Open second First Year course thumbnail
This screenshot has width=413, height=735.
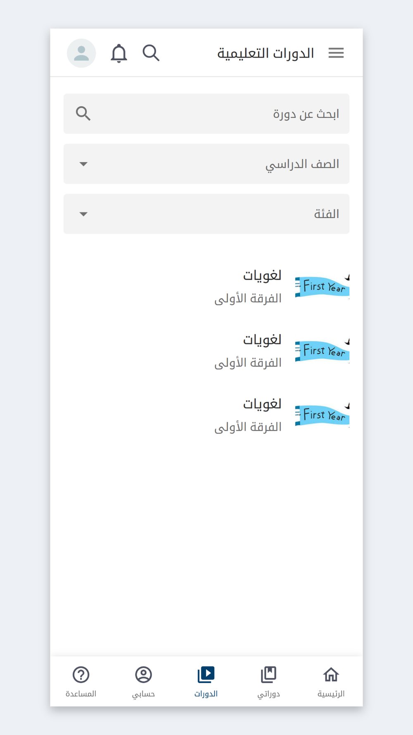tap(322, 351)
